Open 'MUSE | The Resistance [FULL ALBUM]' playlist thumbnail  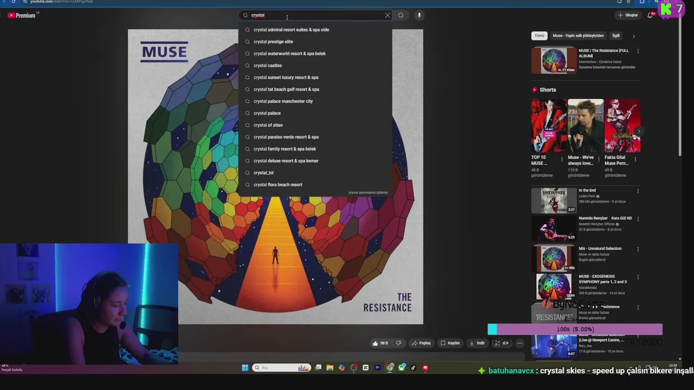tap(554, 60)
